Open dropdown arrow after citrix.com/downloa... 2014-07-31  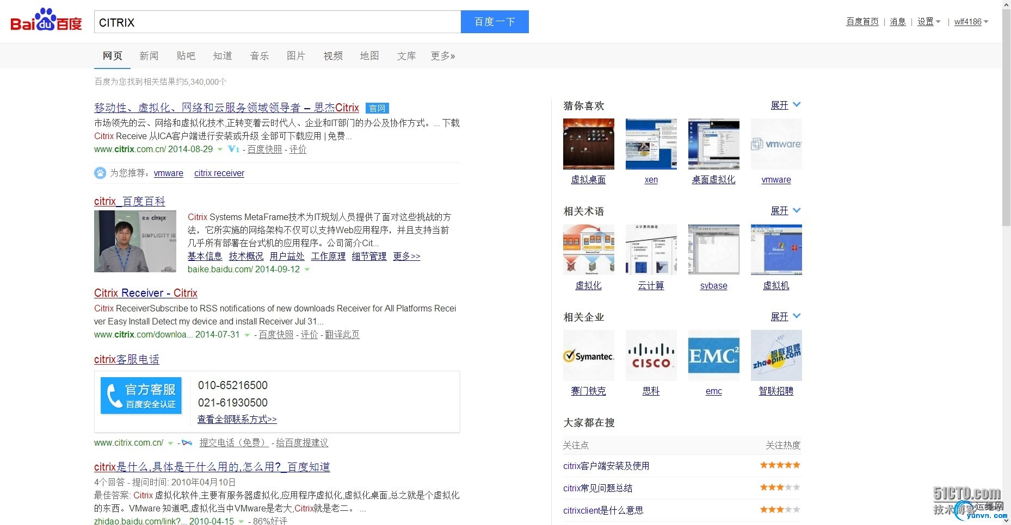(x=247, y=335)
